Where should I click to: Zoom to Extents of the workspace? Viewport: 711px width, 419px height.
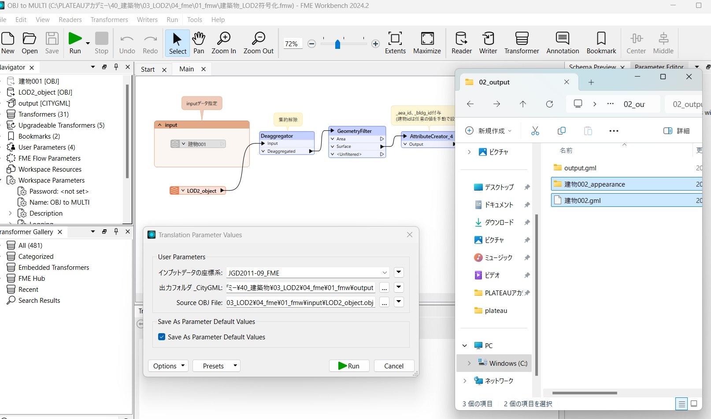point(395,43)
